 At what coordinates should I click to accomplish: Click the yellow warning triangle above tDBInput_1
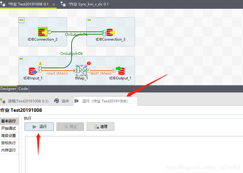coord(40,63)
